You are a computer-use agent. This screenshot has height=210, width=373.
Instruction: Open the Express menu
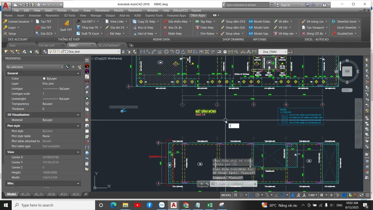(x=196, y=10)
